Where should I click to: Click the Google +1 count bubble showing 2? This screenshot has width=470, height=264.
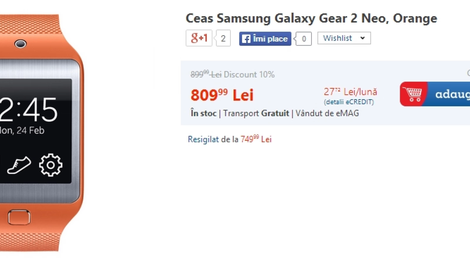click(223, 38)
